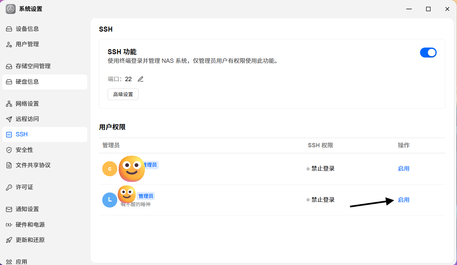457x265 pixels.
Task: Go to 硬盘信息 settings page
Action: click(45, 82)
